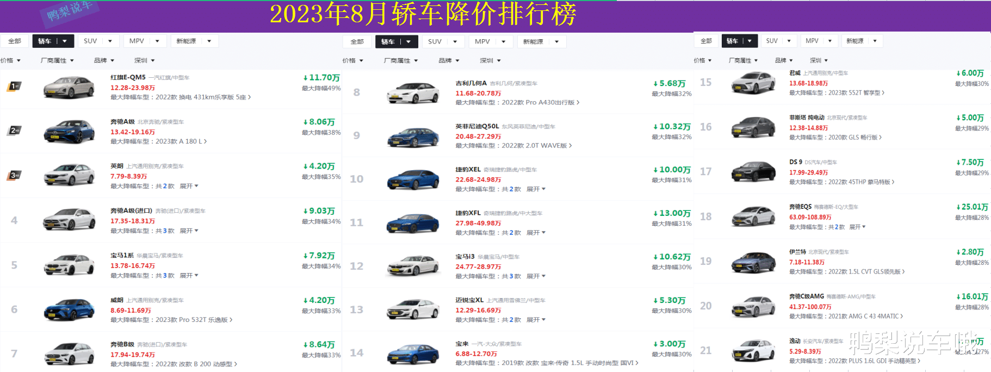The height and width of the screenshot is (372, 991).
Task: Open the 2022款 PLUS 1.6L GDI 手动精英型 link
Action: click(874, 361)
